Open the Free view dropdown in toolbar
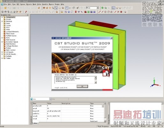Screen dimensions: 164x128 [98, 8]
